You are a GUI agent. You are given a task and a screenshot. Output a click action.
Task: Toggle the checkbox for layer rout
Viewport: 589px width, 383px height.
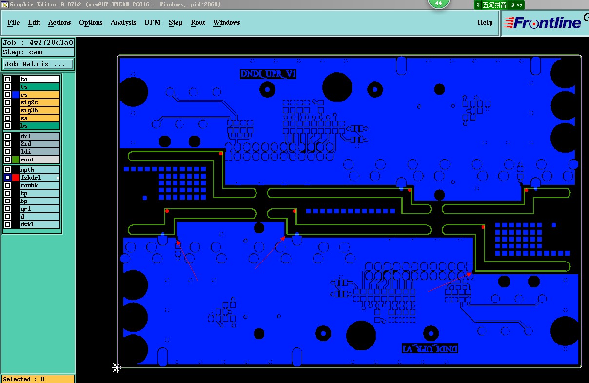point(8,160)
